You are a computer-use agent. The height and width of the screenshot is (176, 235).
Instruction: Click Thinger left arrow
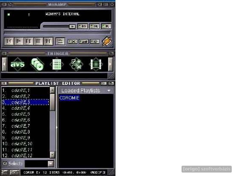(4, 64)
